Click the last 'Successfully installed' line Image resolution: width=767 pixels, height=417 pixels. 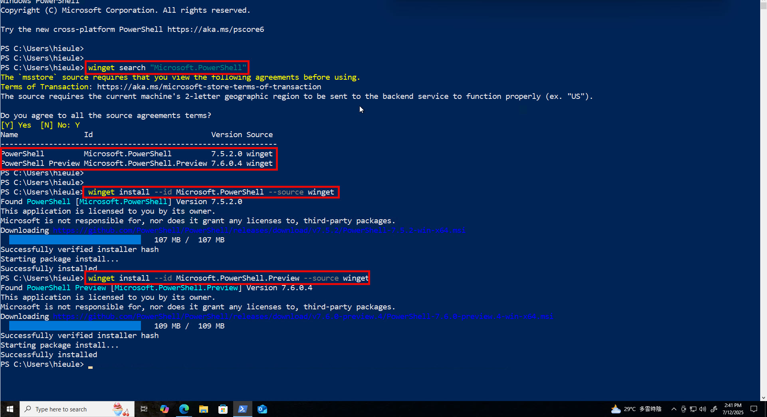click(49, 355)
